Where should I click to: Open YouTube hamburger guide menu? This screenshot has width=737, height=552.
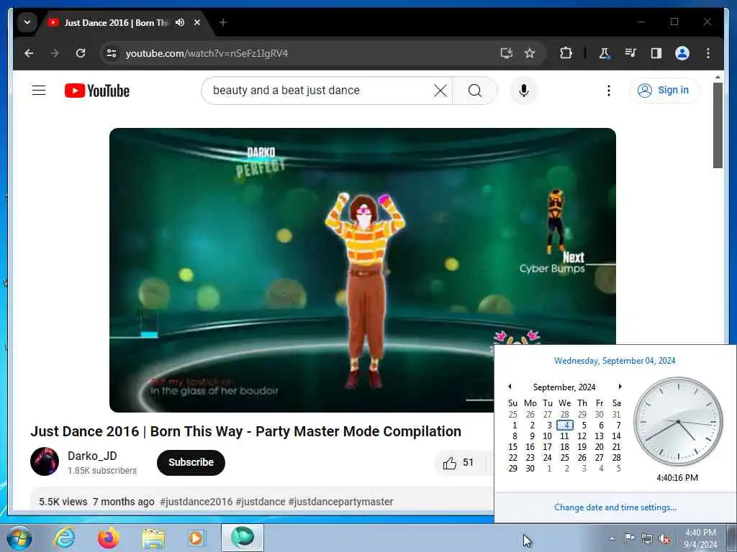pyautogui.click(x=39, y=90)
